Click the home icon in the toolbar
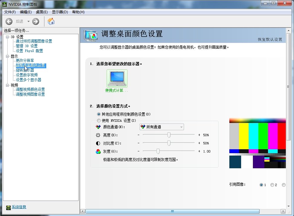The width and height of the screenshot is (294, 216). pyautogui.click(x=50, y=21)
